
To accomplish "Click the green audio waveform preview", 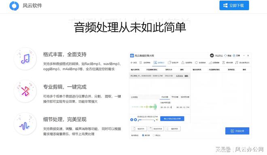I will [x=144, y=107].
